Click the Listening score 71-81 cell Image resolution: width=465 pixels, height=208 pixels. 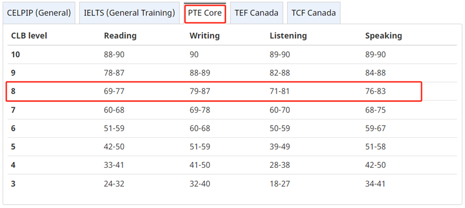(x=280, y=92)
